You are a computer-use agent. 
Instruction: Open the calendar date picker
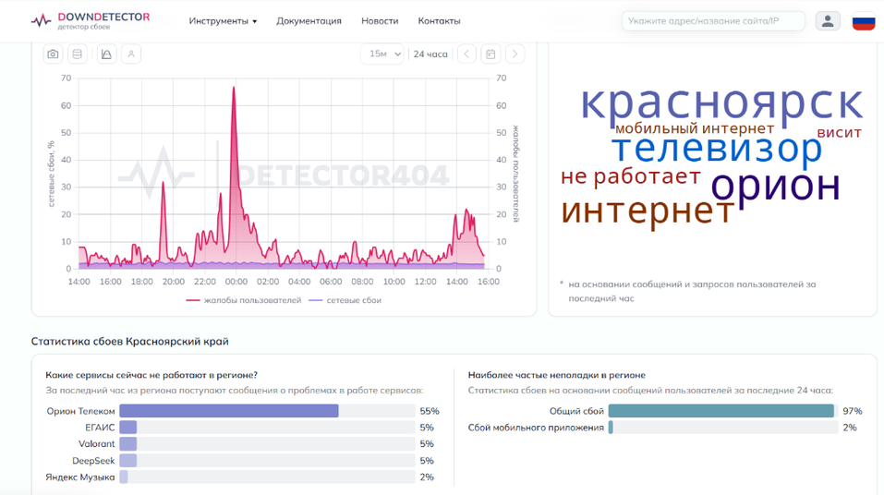tap(491, 54)
